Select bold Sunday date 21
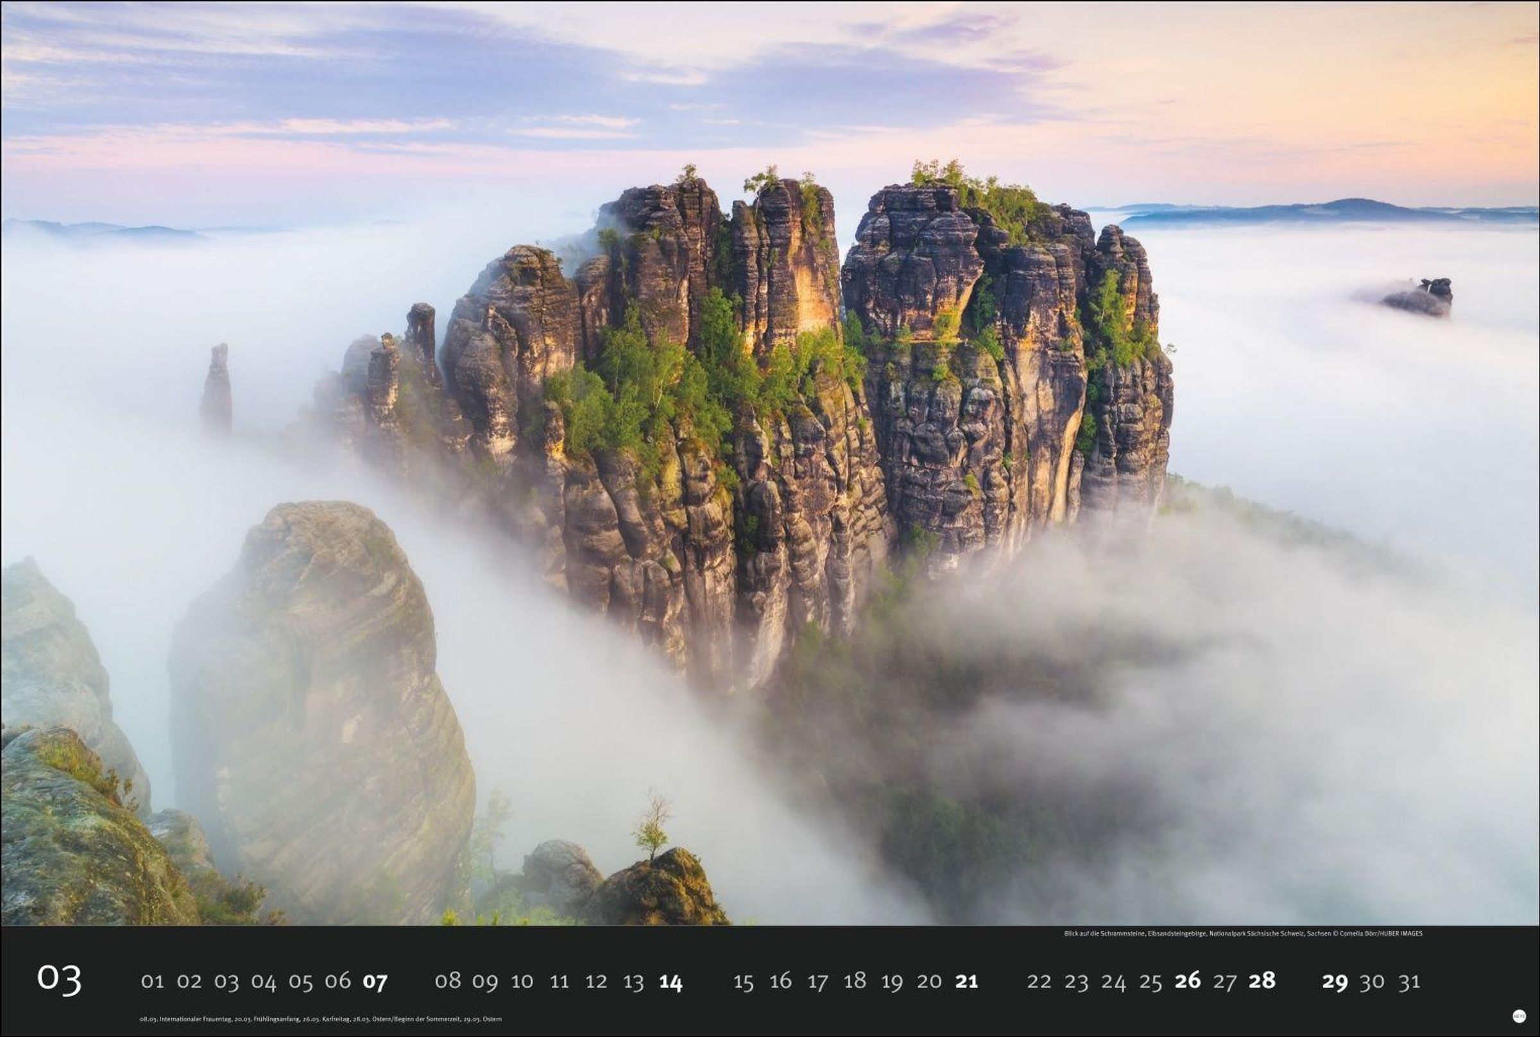This screenshot has height=1037, width=1540. (966, 981)
